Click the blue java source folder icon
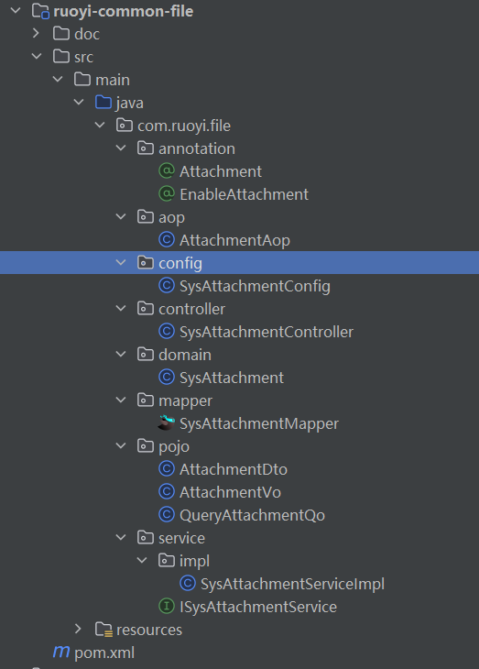This screenshot has width=479, height=669. click(x=103, y=103)
